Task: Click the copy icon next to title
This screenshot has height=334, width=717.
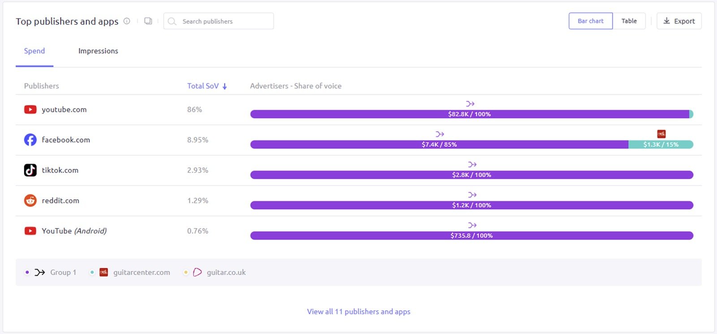Action: (x=148, y=21)
